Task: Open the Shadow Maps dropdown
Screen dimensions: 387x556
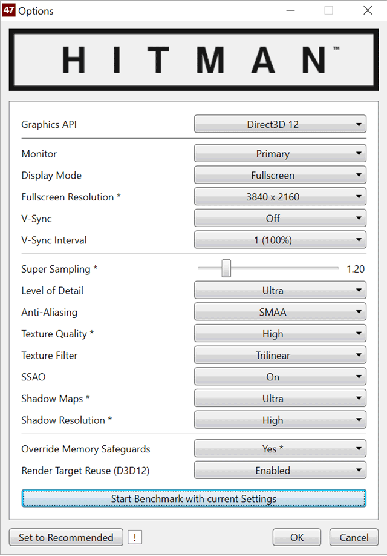Action: [280, 398]
